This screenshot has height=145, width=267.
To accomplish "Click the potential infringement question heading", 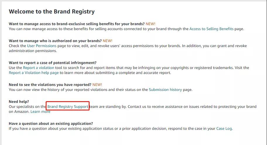I will [53, 63].
